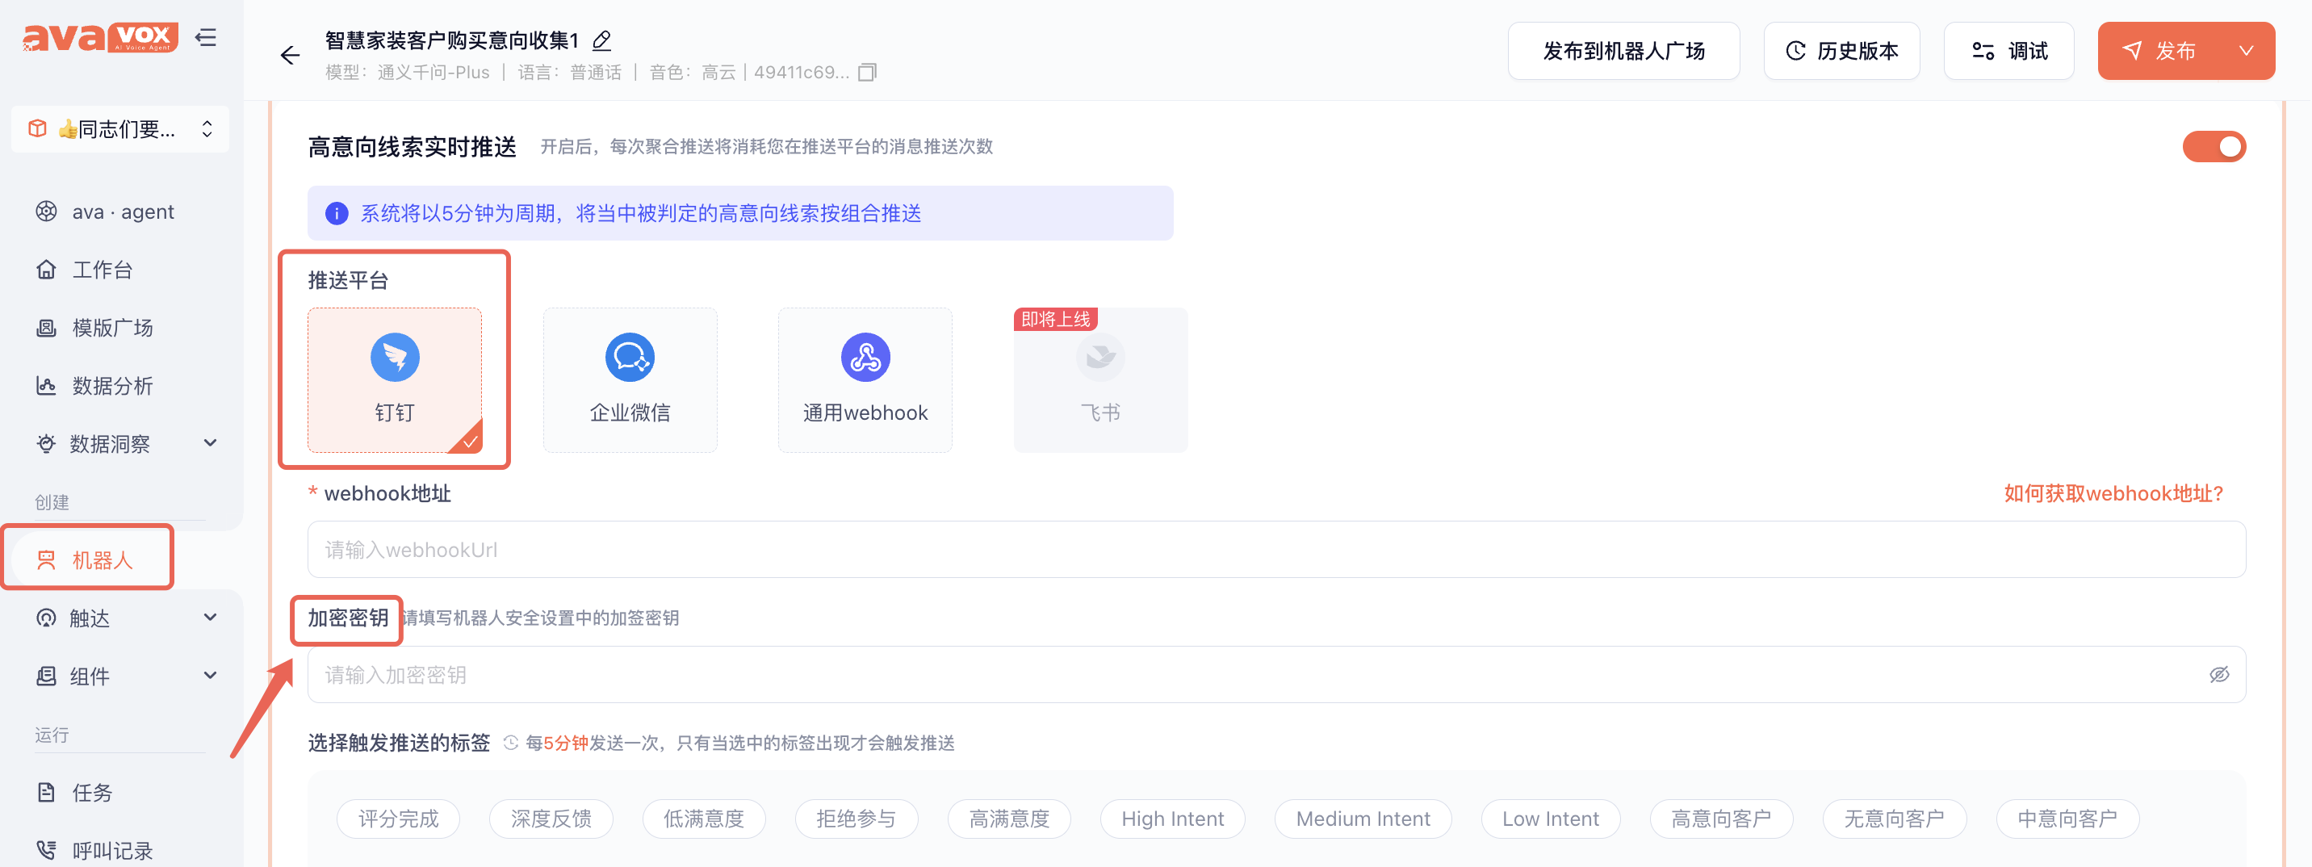Select the 中意向客户 tag
Viewport: 2312px width, 867px height.
click(2068, 819)
